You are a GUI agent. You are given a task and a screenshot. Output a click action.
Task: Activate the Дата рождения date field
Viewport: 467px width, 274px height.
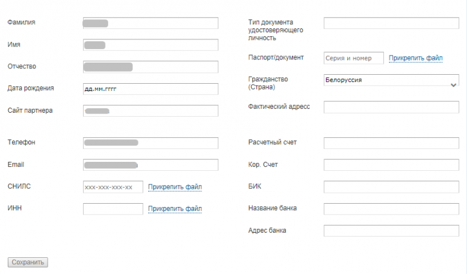(x=150, y=89)
